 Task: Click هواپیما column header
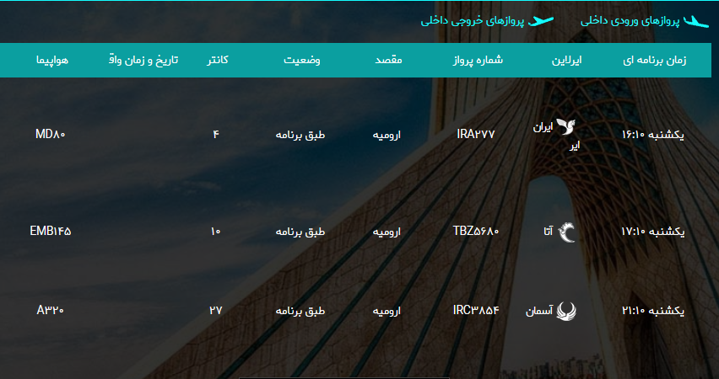click(52, 60)
